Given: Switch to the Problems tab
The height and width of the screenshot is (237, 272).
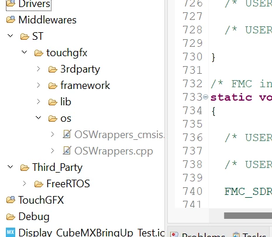Looking at the screenshot, I should [204, 235].
